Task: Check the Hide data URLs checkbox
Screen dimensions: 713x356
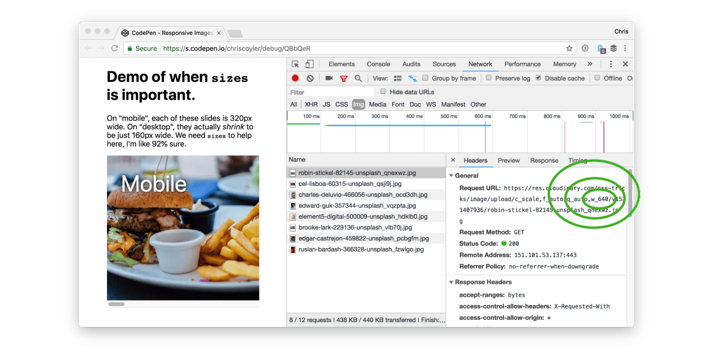Action: (x=383, y=91)
